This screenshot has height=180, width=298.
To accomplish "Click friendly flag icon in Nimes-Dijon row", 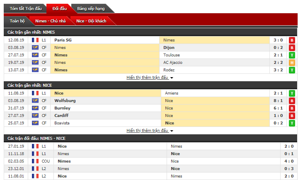I will click(x=35, y=48).
